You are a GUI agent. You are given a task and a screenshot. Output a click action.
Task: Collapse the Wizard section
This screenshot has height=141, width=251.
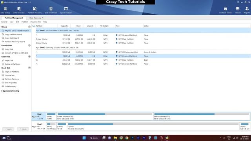(x=29, y=27)
